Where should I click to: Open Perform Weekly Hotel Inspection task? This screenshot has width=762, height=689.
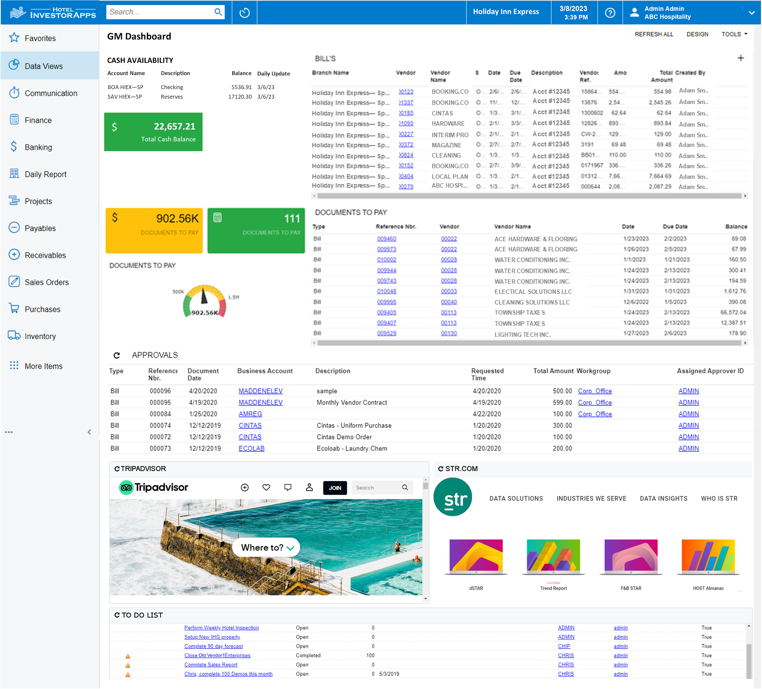tap(222, 628)
